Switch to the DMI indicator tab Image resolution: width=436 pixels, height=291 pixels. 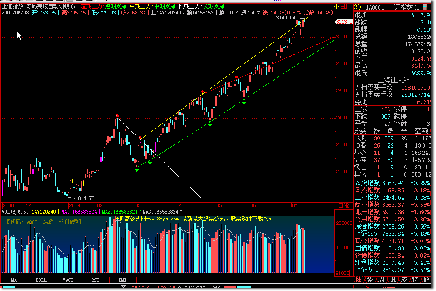click(x=123, y=280)
